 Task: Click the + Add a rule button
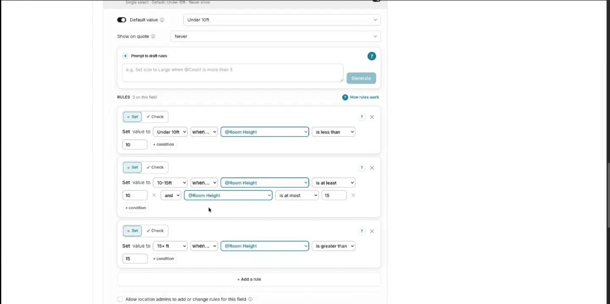click(249, 279)
